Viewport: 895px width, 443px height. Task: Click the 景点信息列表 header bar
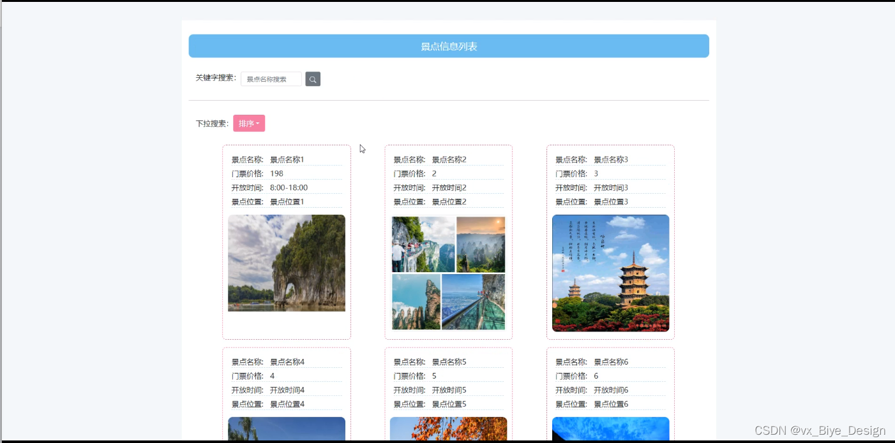point(449,46)
